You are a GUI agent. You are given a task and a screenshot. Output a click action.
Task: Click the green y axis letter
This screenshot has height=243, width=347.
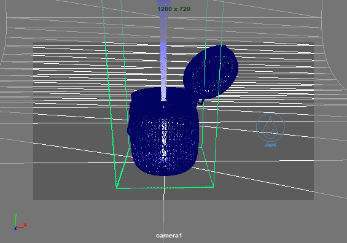point(15,215)
